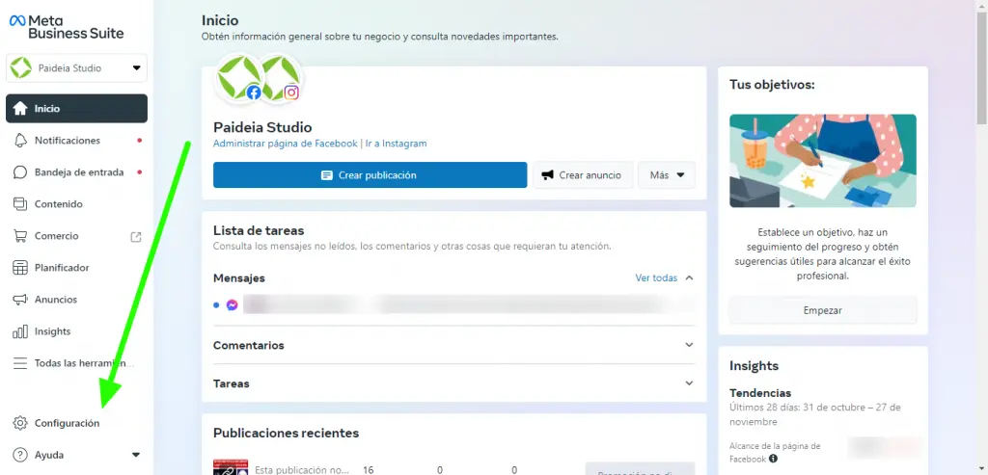Click the Planificador calendar icon
Screen dimensions: 988x475
click(20, 268)
